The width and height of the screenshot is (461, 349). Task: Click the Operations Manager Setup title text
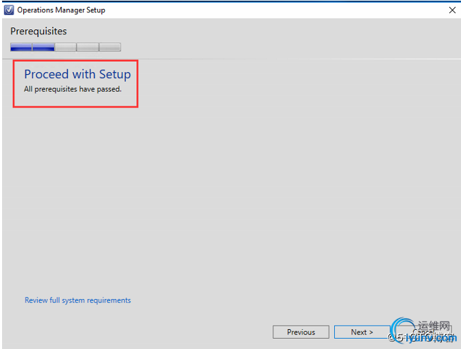click(x=61, y=10)
